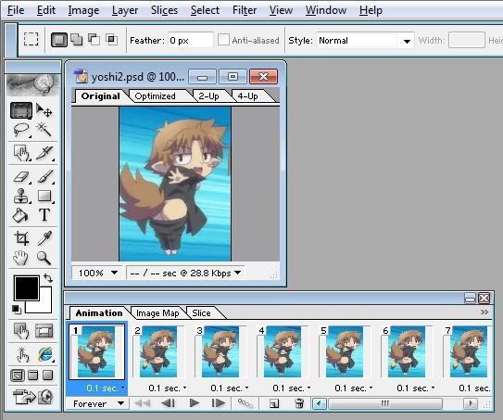Select the Type tool
503x420 pixels.
coord(44,215)
